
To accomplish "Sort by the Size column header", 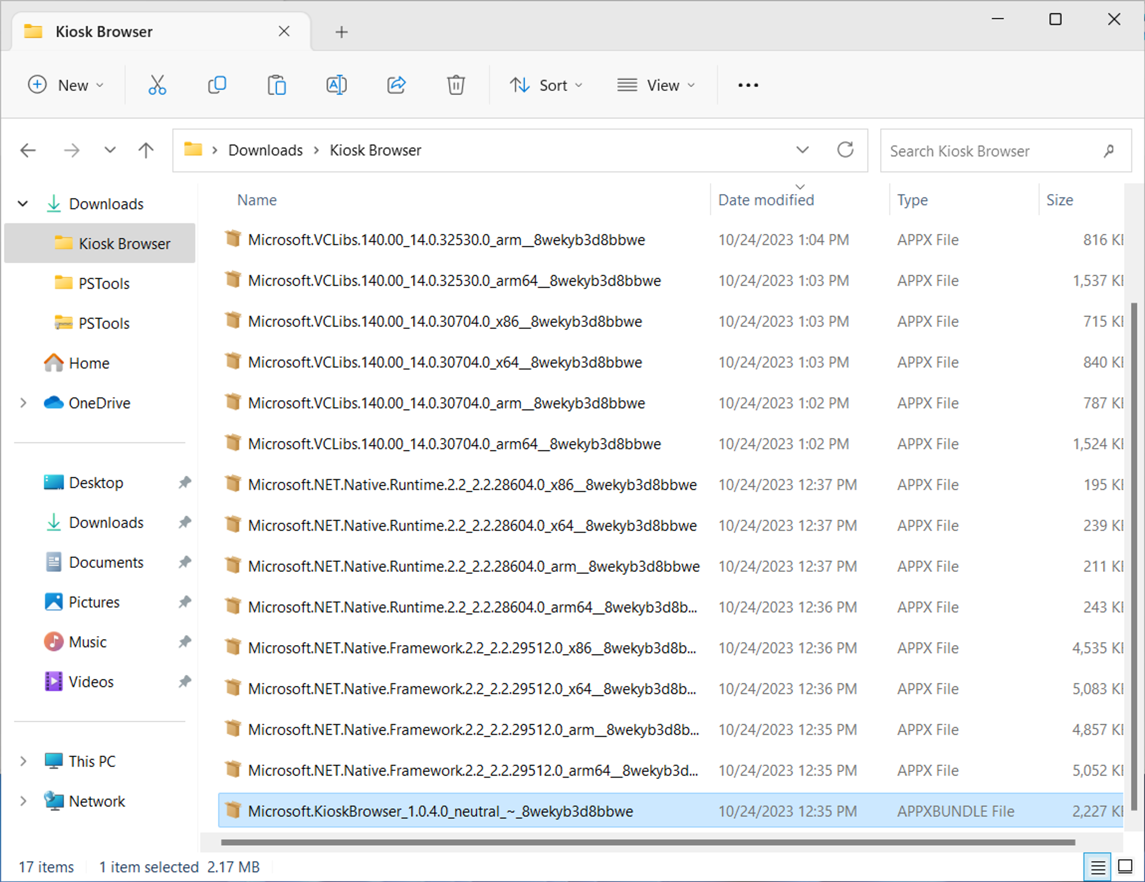I will (1059, 200).
